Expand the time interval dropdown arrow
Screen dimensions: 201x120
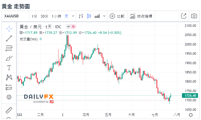pos(73,16)
